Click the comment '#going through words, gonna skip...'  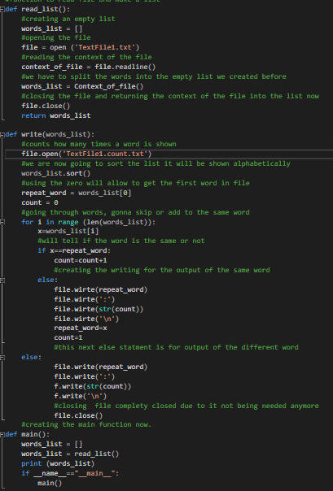point(135,212)
